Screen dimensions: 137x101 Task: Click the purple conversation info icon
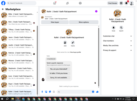[96, 11]
